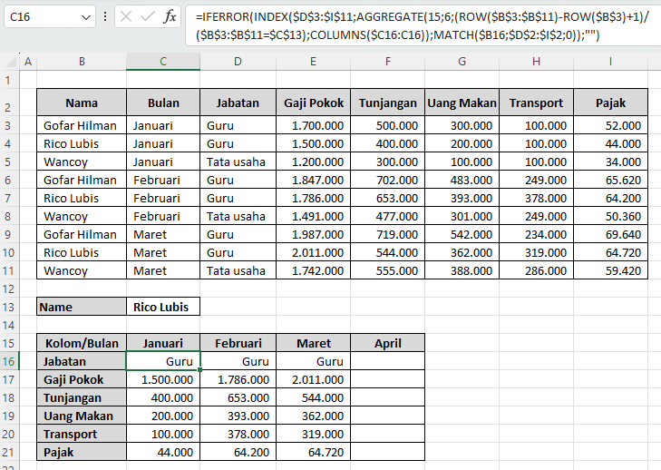The height and width of the screenshot is (470, 661).
Task: Click the Kolom/Bulan header cell
Action: 82,343
